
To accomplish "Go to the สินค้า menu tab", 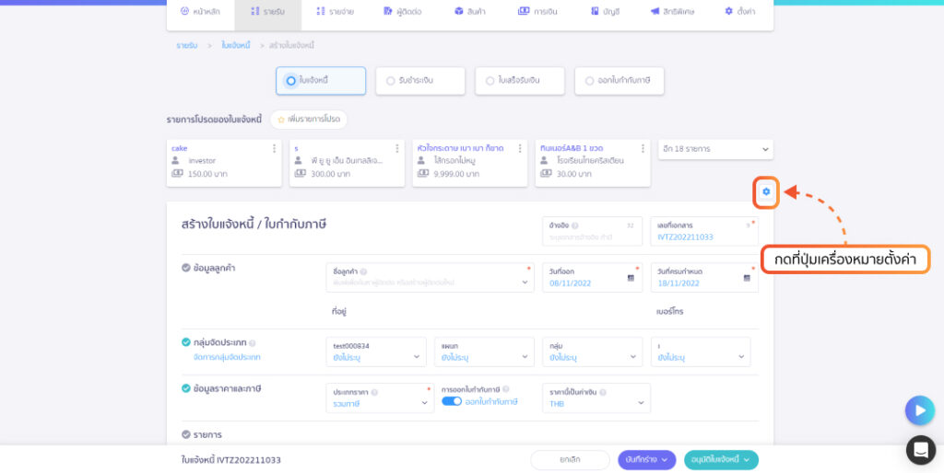I will pos(470,11).
